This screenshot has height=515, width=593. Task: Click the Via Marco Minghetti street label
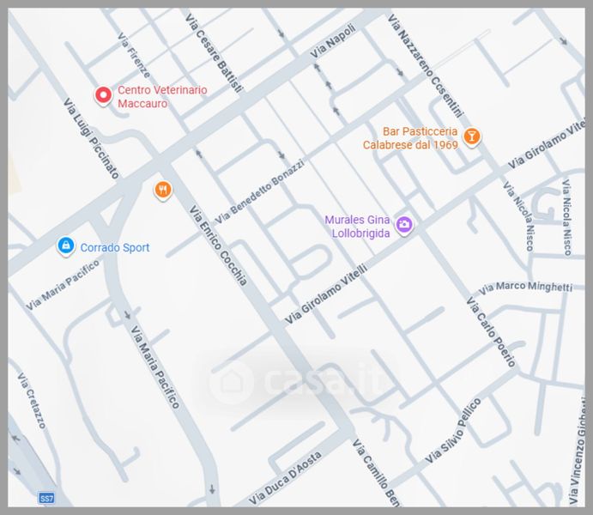[525, 287]
